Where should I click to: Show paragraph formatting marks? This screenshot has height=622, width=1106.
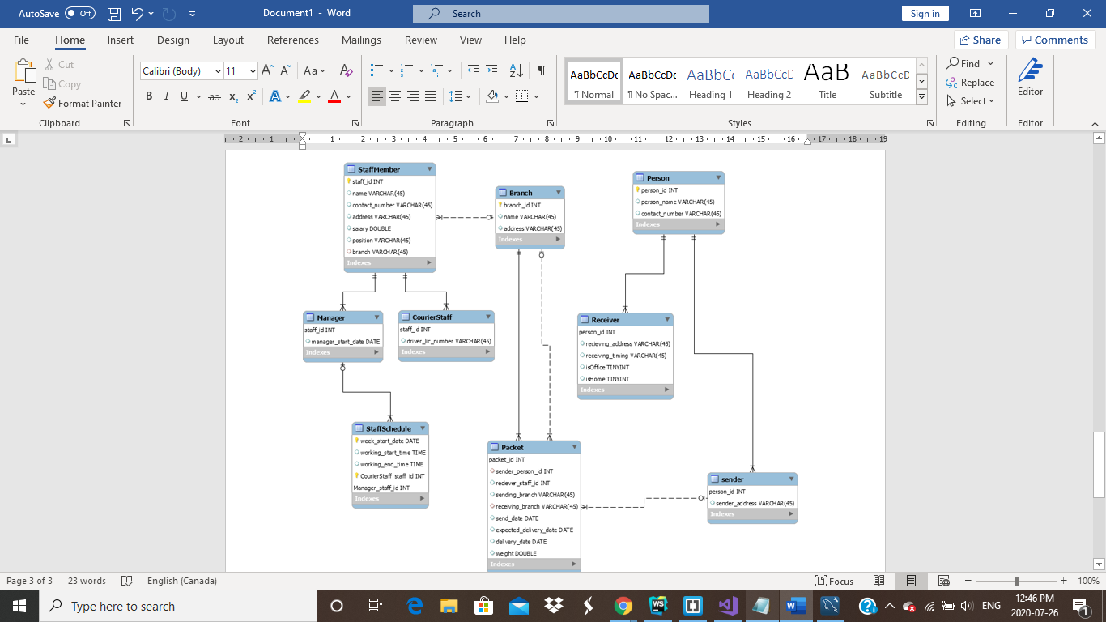coord(541,70)
